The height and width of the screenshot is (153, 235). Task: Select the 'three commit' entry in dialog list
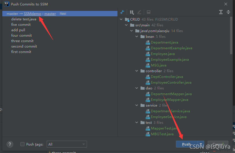pos(22,41)
